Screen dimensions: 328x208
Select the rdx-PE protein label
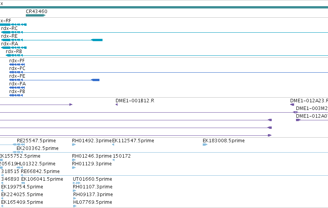(x=17, y=76)
